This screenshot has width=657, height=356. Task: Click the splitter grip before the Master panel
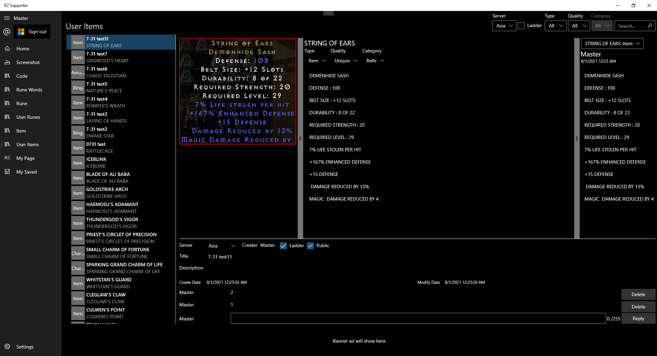pos(577,138)
